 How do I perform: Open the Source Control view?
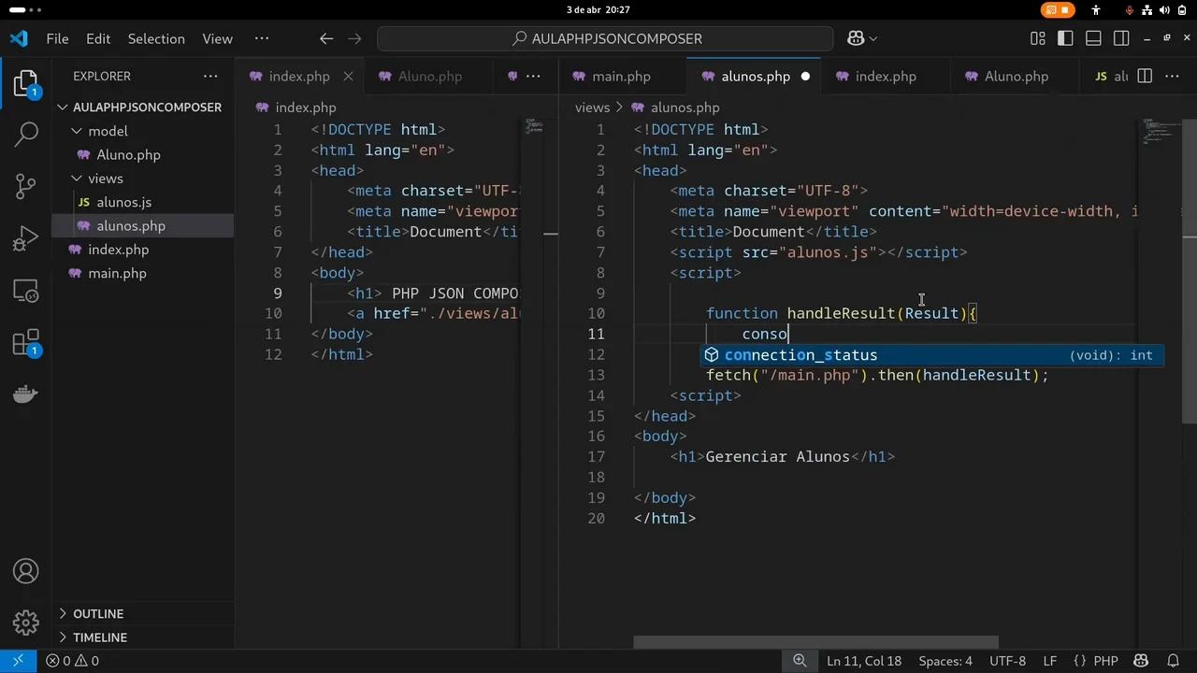25,186
